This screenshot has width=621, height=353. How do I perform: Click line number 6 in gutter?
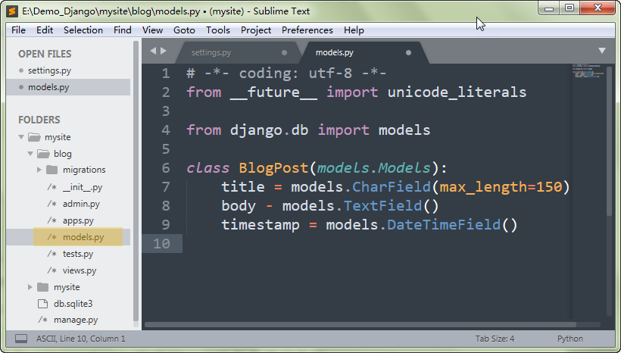(166, 168)
